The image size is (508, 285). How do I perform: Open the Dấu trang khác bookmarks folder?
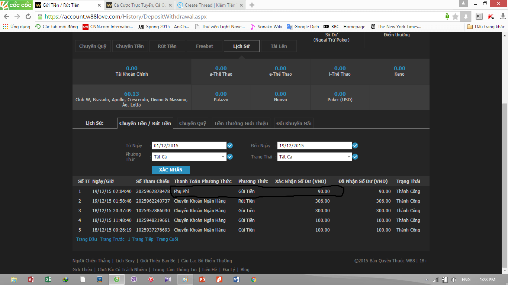tap(486, 27)
